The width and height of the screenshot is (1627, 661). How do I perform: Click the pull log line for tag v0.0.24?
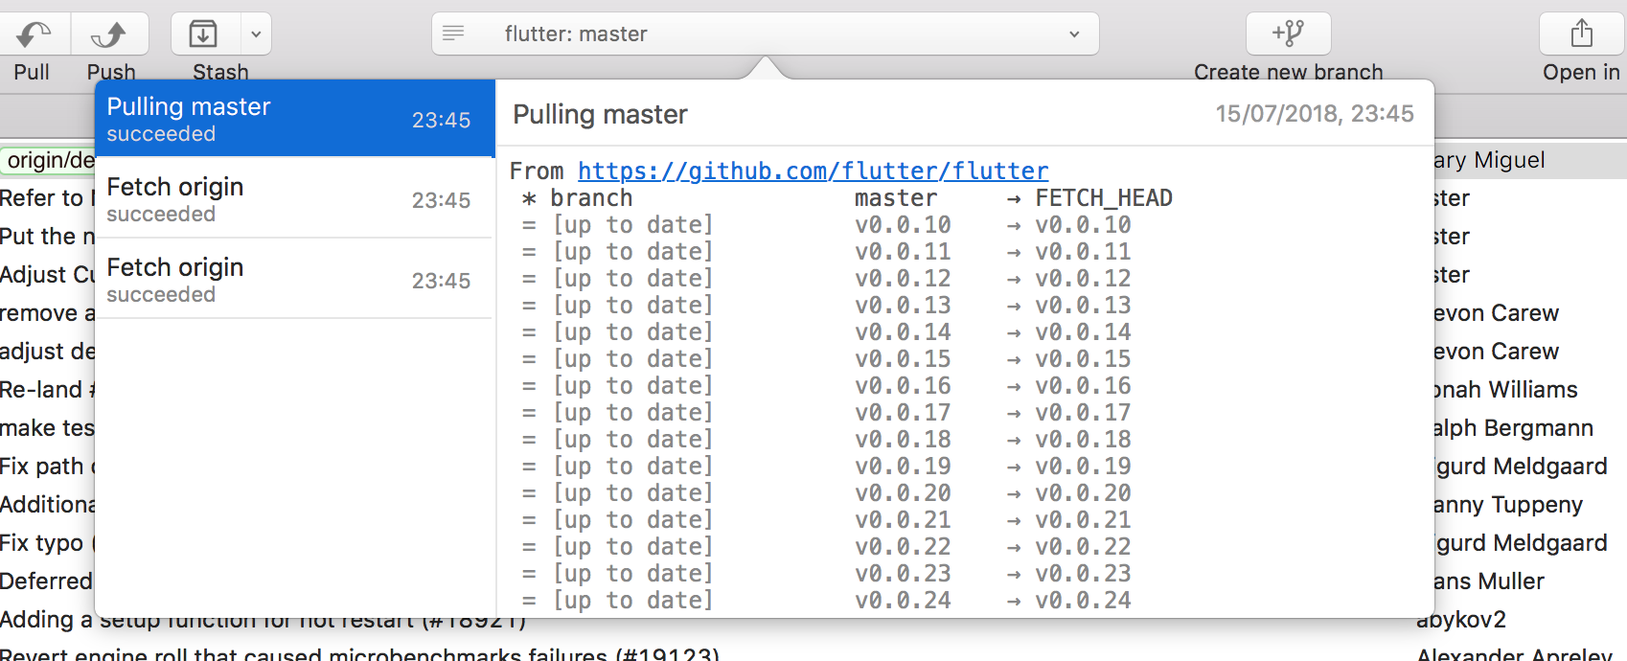click(827, 601)
